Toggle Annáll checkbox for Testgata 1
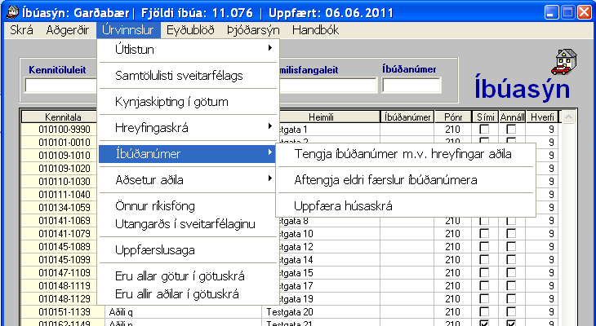Screen dimensions: 596x326 point(511,130)
